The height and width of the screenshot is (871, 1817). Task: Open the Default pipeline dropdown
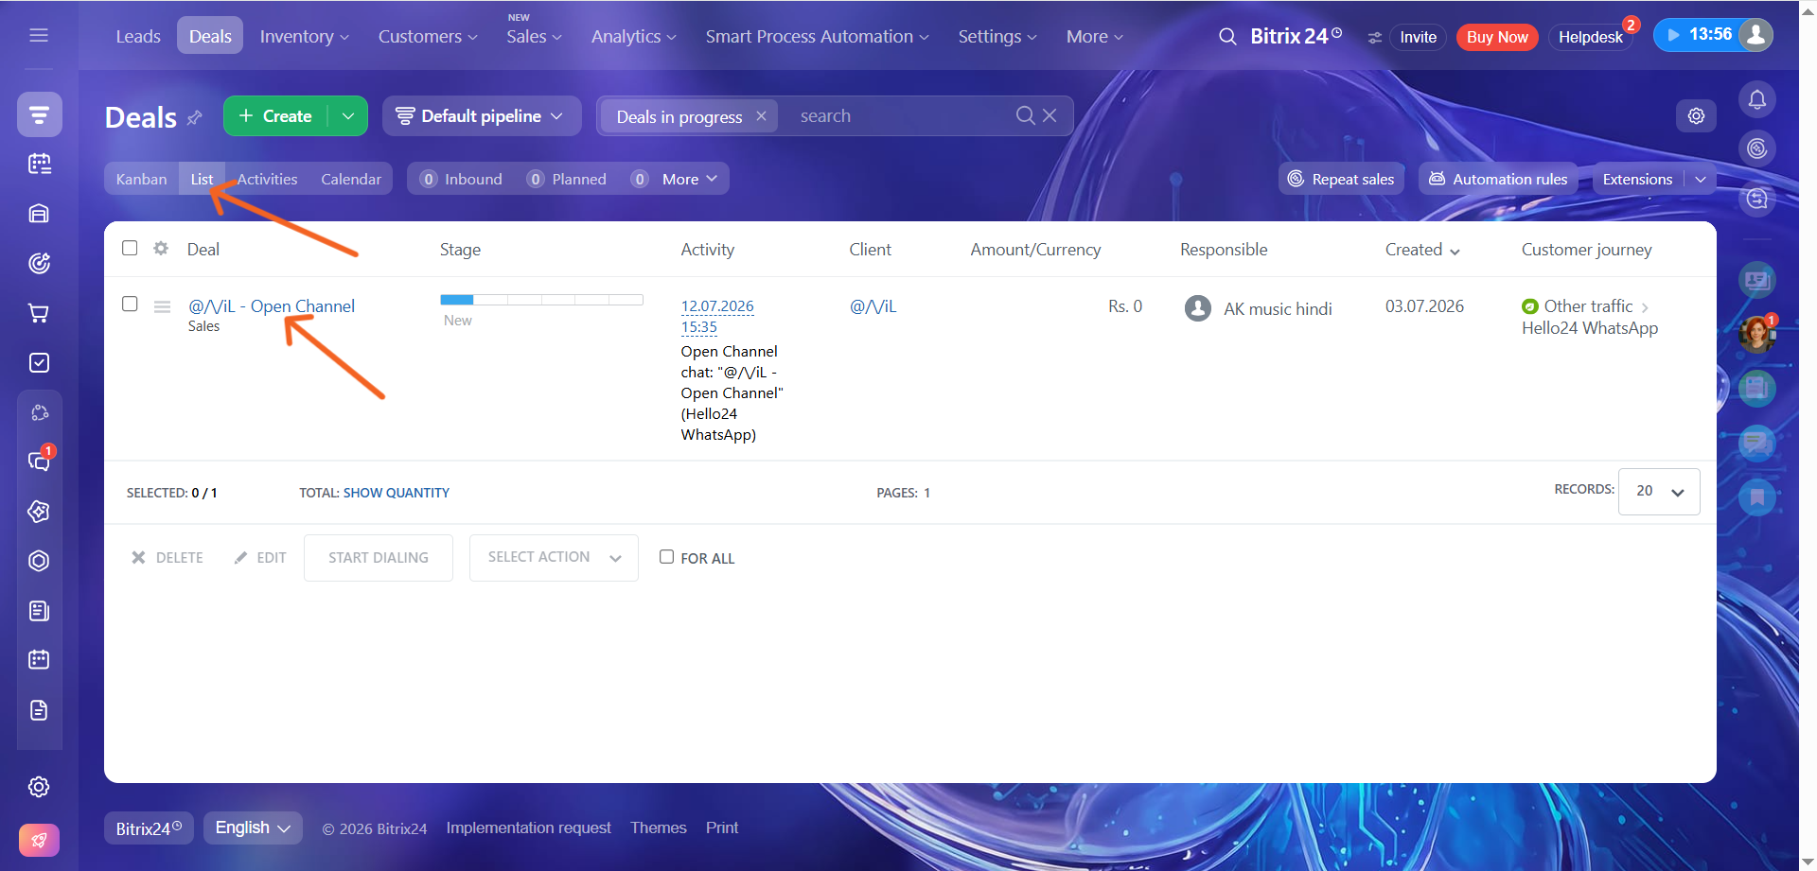(x=483, y=116)
